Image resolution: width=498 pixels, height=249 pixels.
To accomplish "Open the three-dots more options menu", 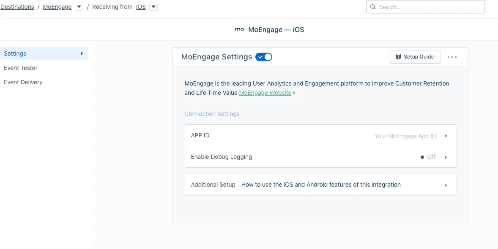I will tap(452, 57).
